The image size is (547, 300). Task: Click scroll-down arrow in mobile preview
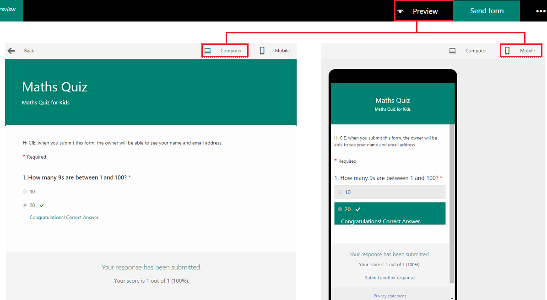(452, 298)
